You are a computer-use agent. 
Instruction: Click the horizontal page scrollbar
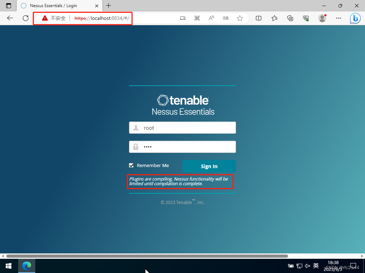[x=147, y=256]
